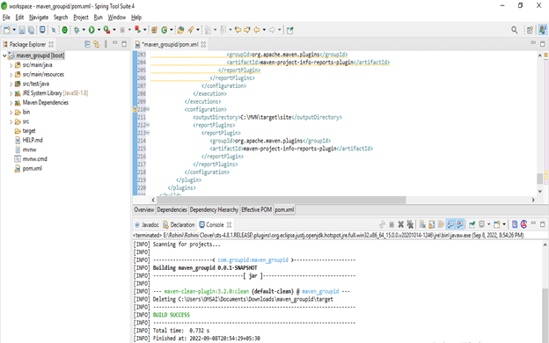Open the Declaration view tab
Image resolution: width=549 pixels, height=343 pixels.
click(179, 224)
